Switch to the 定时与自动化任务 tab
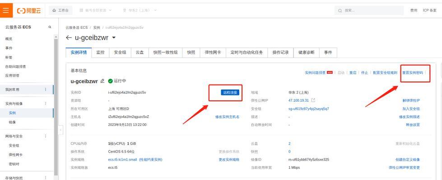442x180 pixels. pyautogui.click(x=247, y=53)
